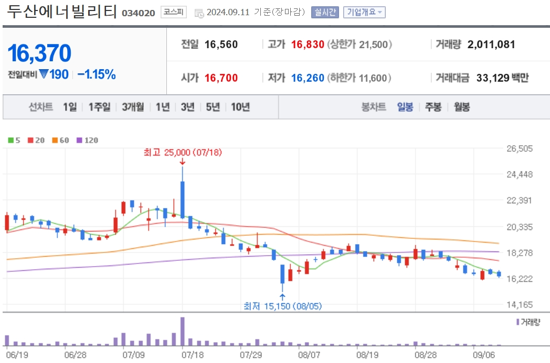Click the 26,505 price axis label
Viewport: 550px width, 363px height.
point(520,148)
